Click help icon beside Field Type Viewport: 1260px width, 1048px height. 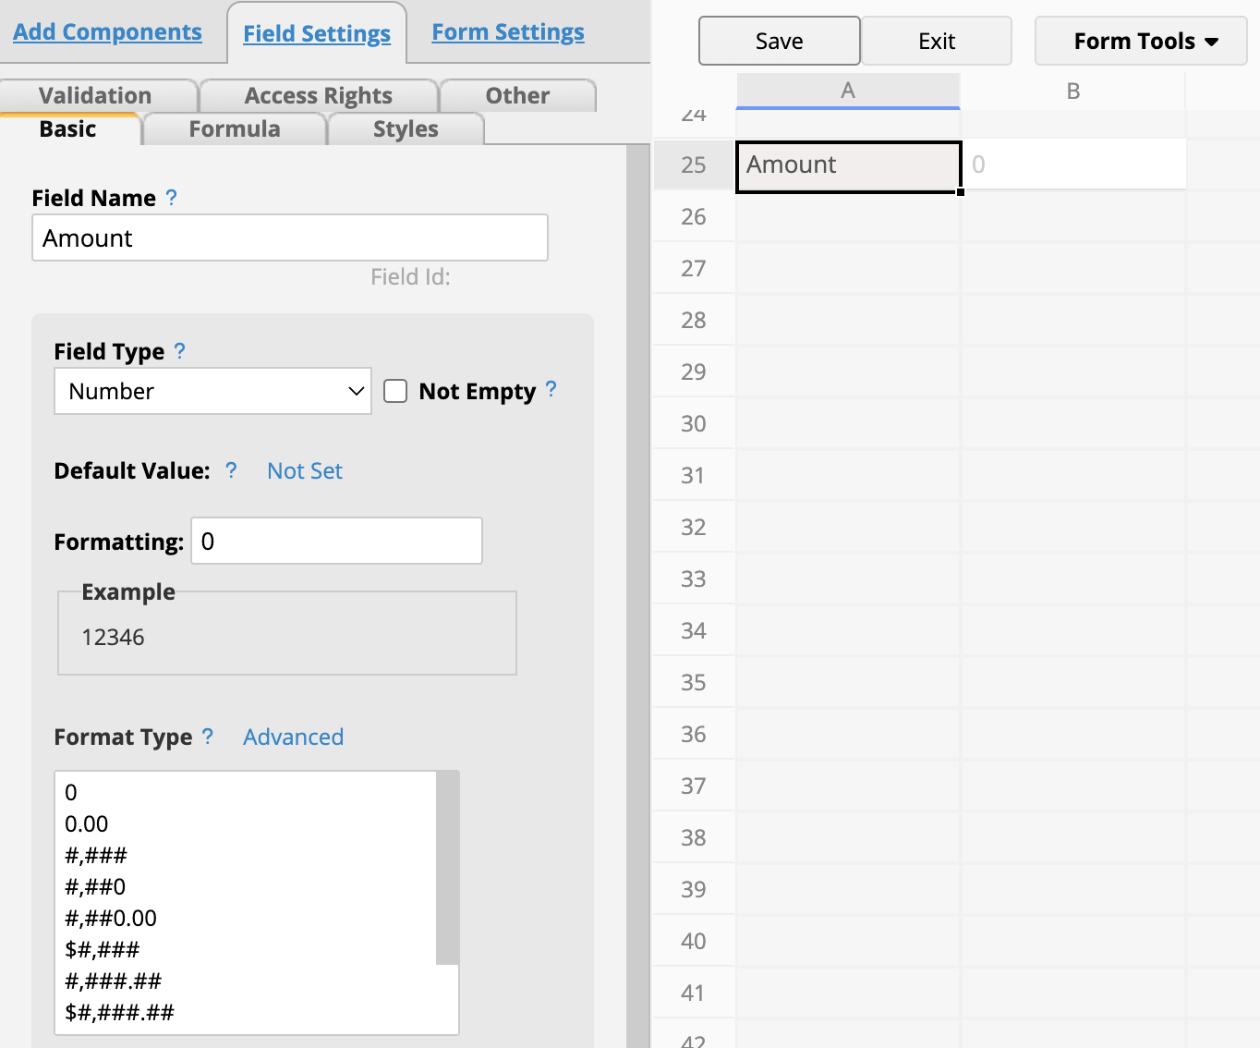coord(179,351)
